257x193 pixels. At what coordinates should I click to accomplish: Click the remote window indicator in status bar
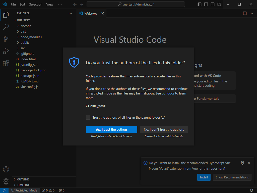pyautogui.click(x=4, y=190)
